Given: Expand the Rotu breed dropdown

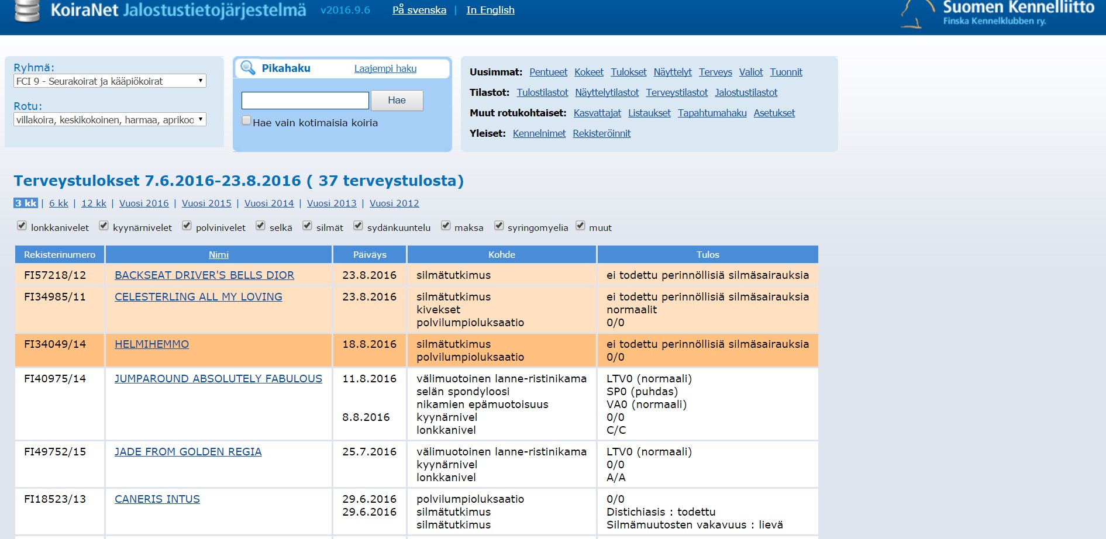Looking at the screenshot, I should [x=109, y=120].
